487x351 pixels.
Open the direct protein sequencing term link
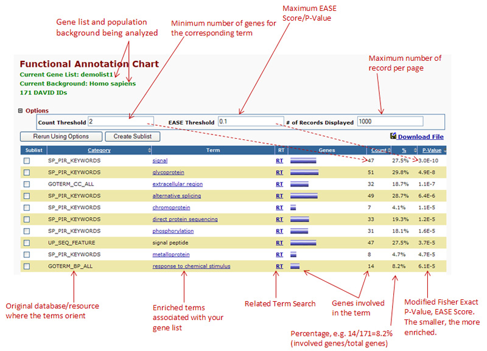tap(184, 219)
